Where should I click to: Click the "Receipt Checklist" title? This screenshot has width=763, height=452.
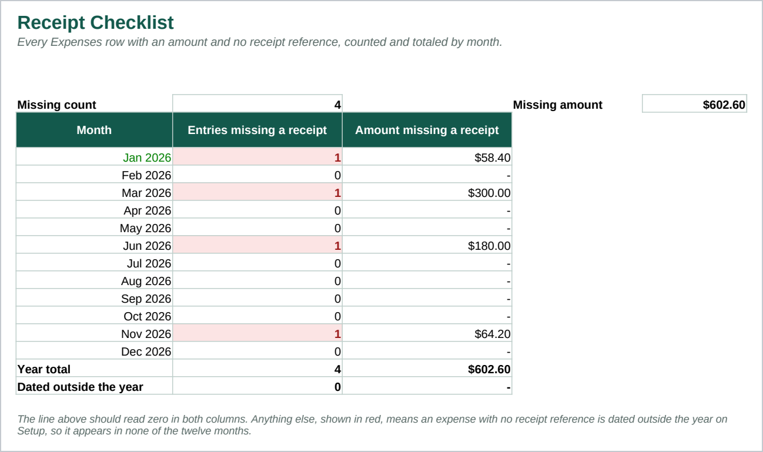(96, 22)
